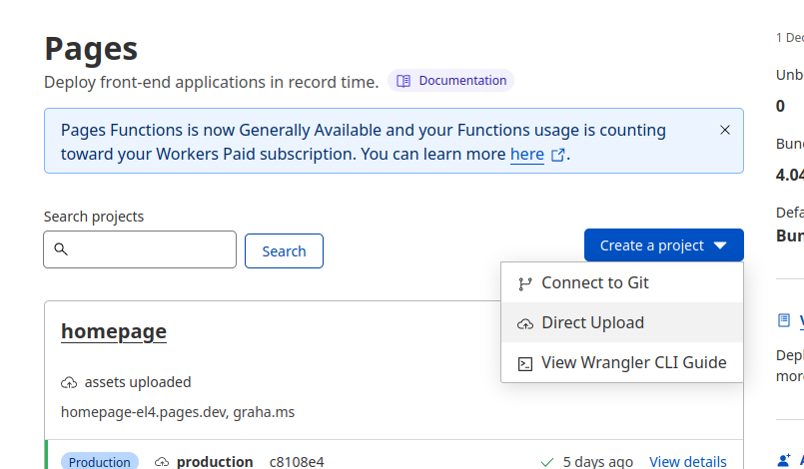Collapse the Create a project dropdown
The height and width of the screenshot is (469, 804).
[663, 245]
